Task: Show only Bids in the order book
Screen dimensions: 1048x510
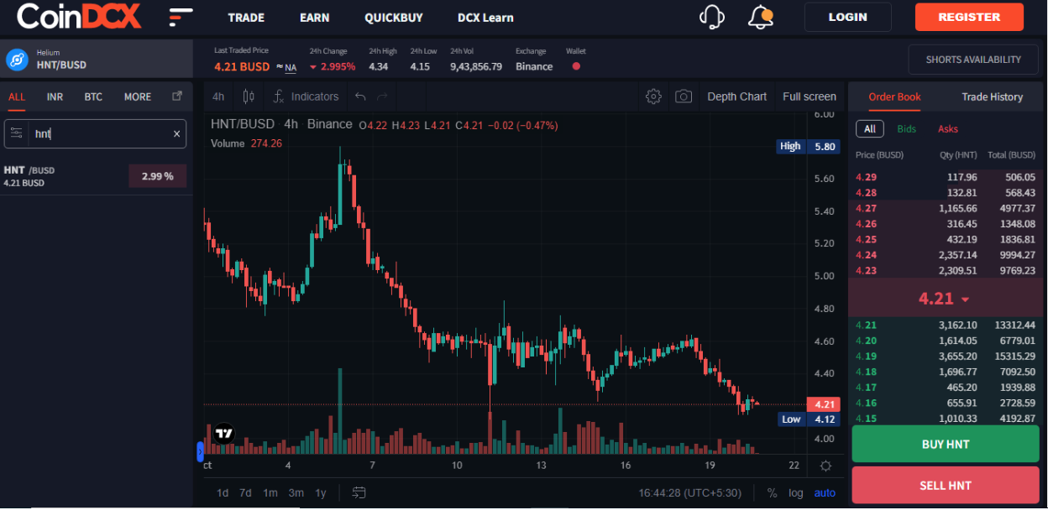Action: click(906, 129)
